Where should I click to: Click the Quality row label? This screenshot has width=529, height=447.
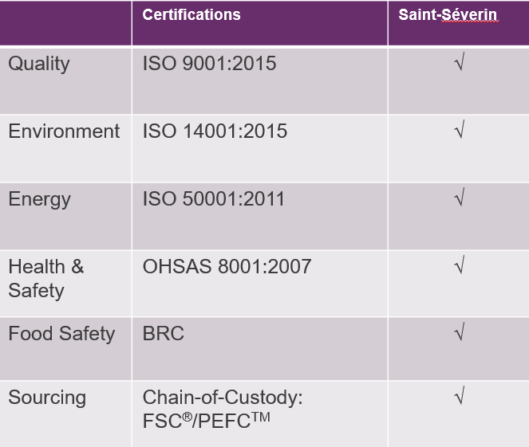pos(39,64)
